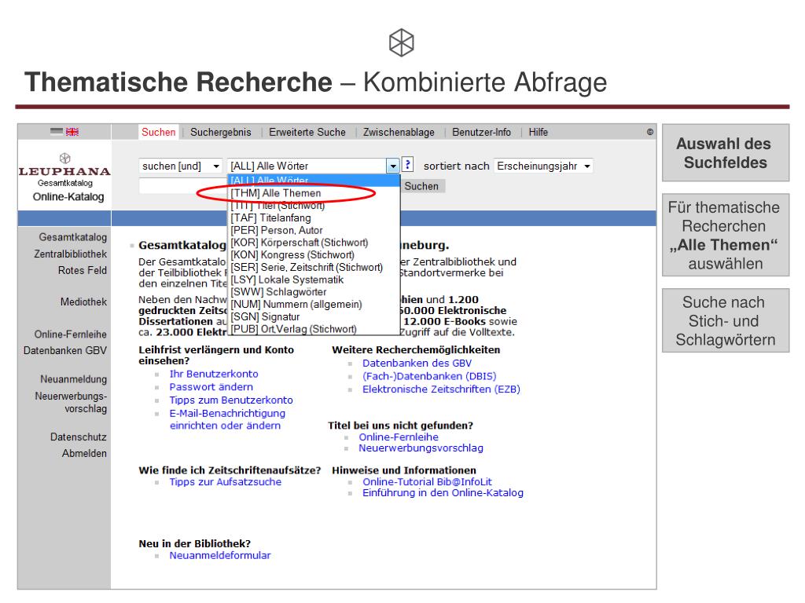Open Tipps zum Benutzerkonto link

tap(232, 400)
